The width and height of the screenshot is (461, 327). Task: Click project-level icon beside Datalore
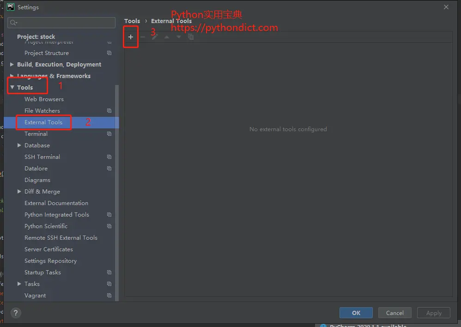(x=109, y=169)
